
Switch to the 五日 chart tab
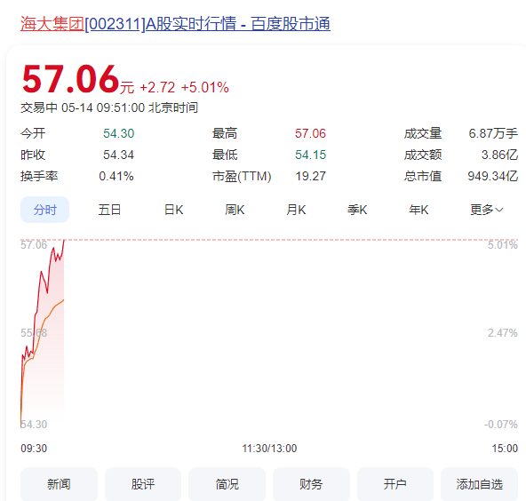coord(109,210)
